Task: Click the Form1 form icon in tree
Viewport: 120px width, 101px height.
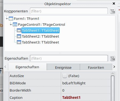Action: pos(11,19)
